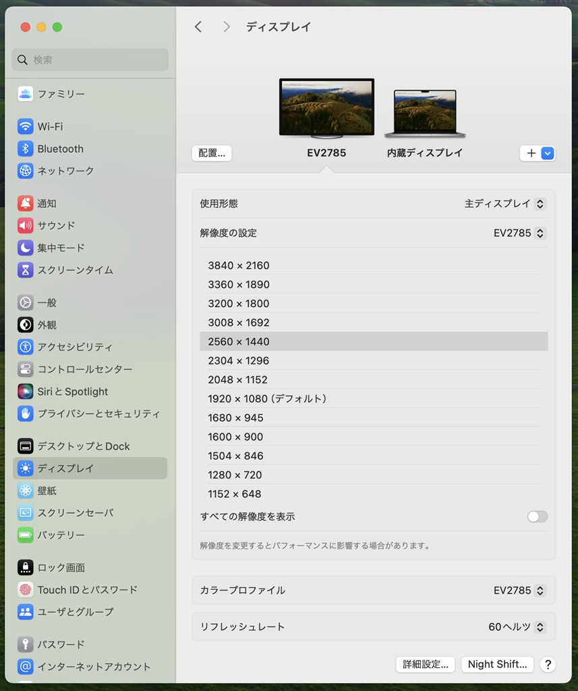
Task: Toggle すべての解像度を表示 switch
Action: pos(538,516)
